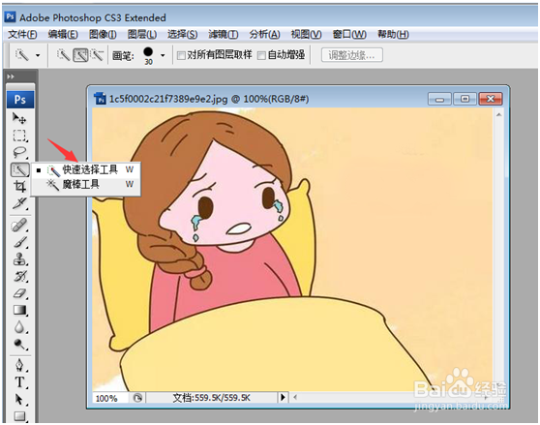Open the 文件(F) menu
540x425 pixels.
(x=22, y=35)
